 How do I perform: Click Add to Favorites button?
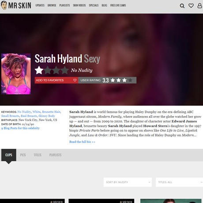coord(56,80)
